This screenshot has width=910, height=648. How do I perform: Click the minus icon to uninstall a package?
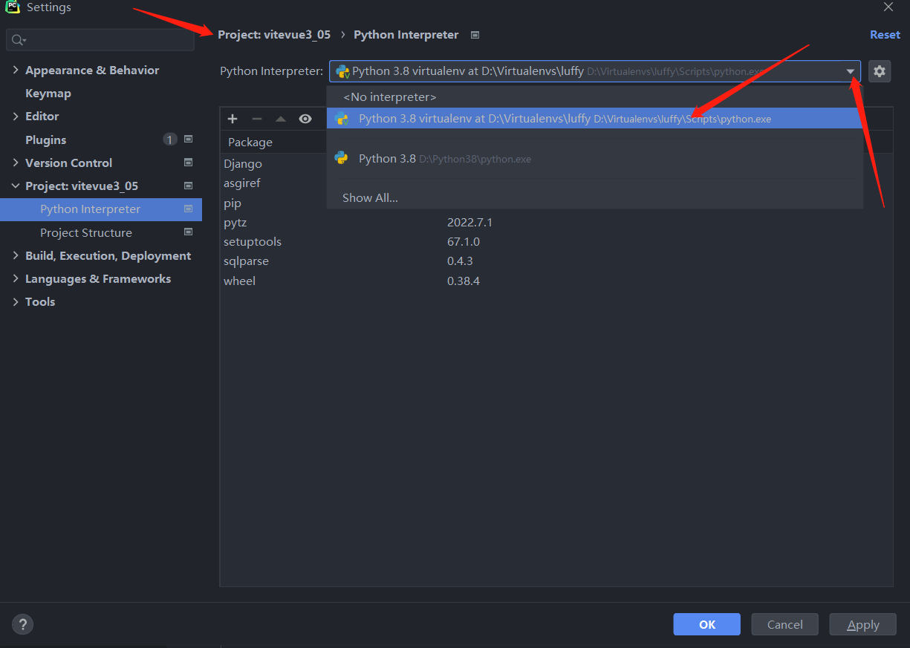click(257, 119)
